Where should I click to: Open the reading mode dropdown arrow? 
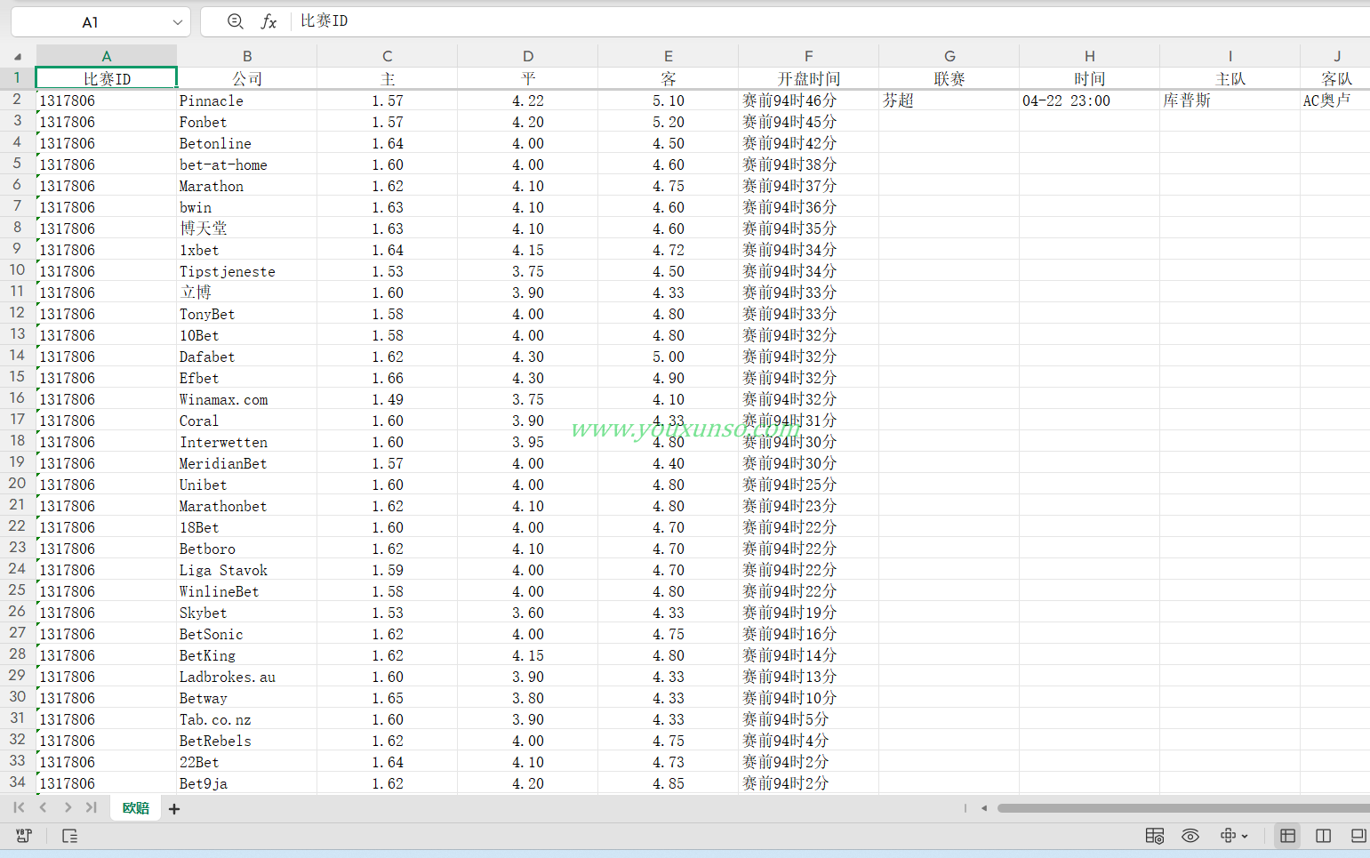pyautogui.click(x=1245, y=836)
